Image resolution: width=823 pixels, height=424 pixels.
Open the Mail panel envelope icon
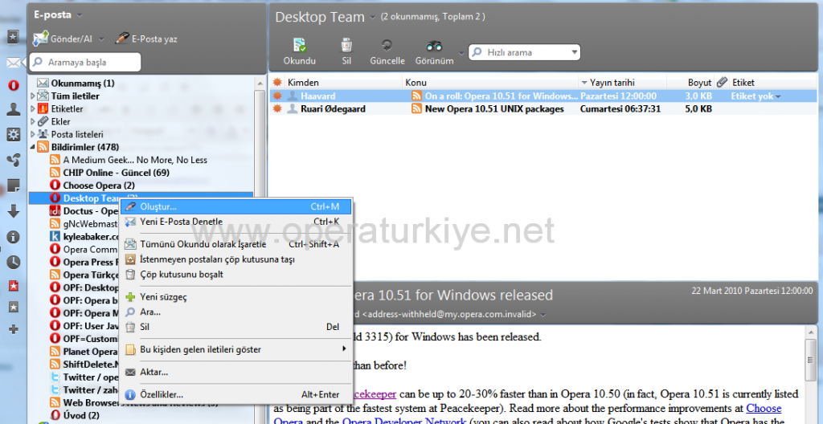coord(13,63)
